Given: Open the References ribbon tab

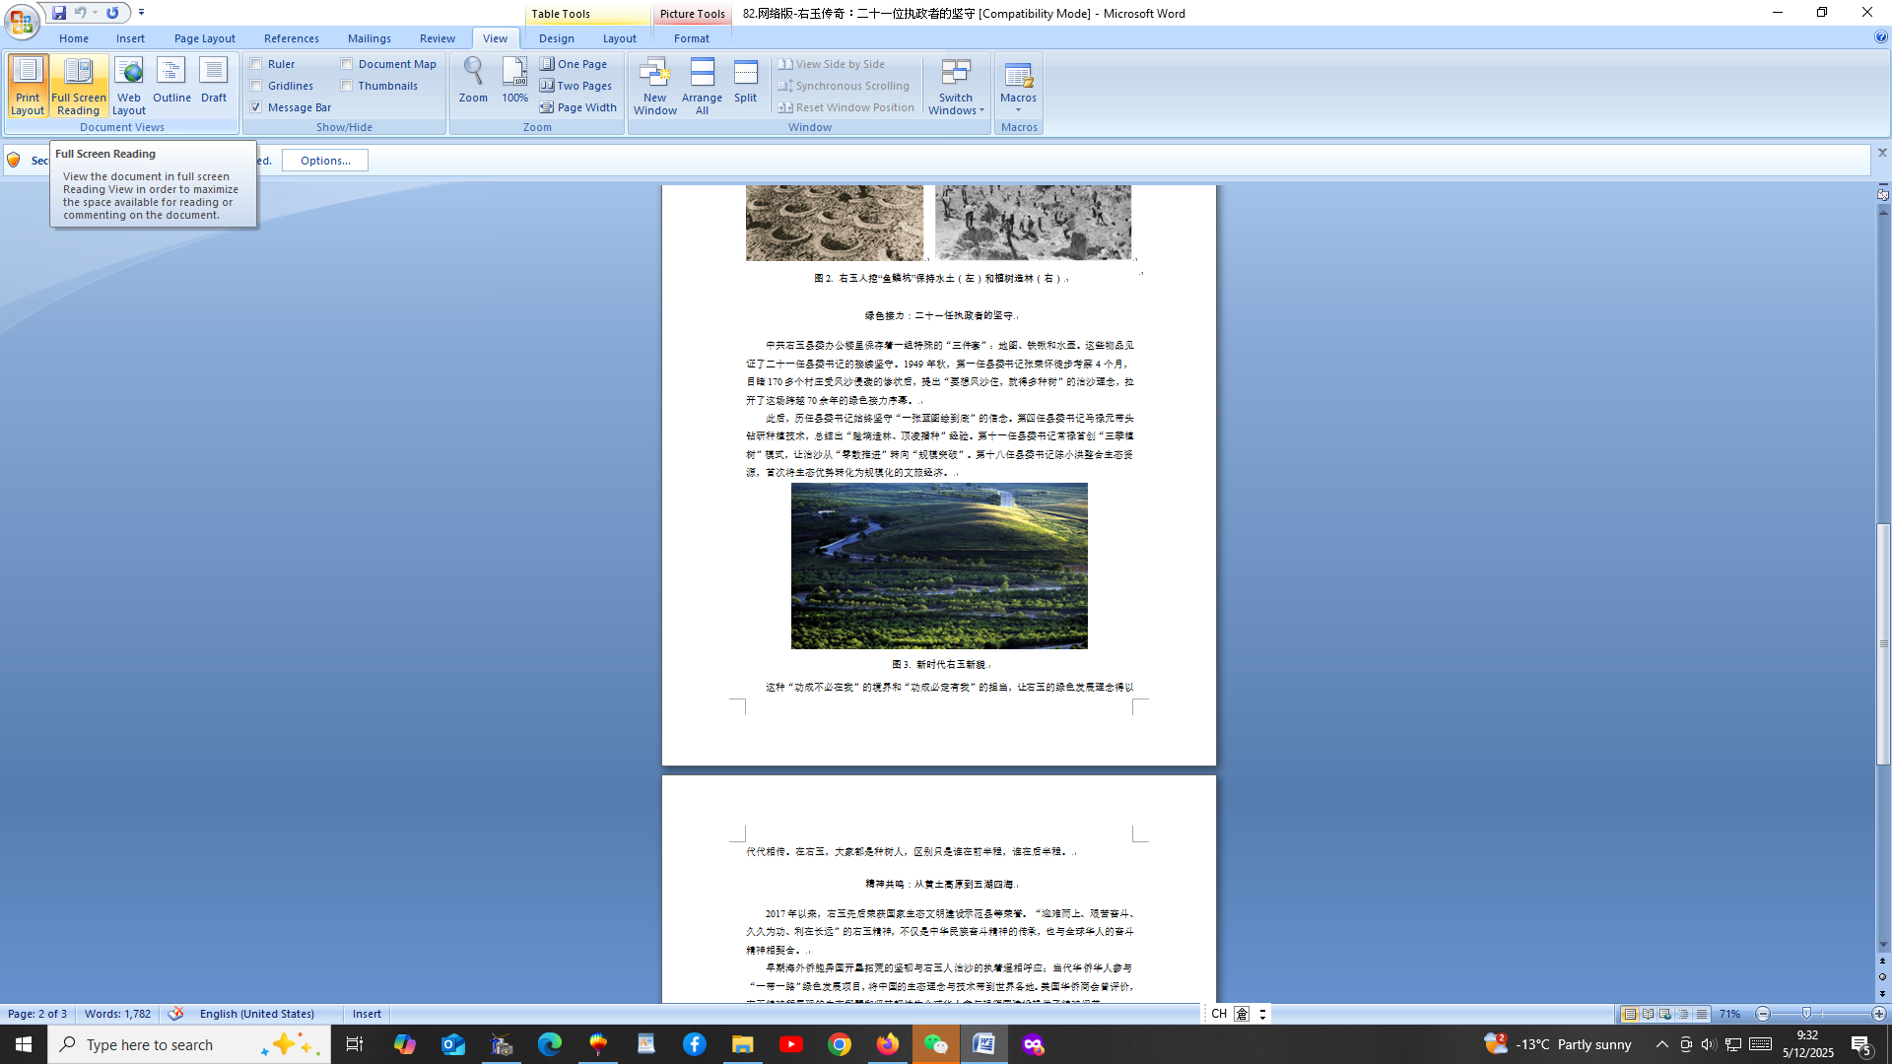Looking at the screenshot, I should (x=291, y=38).
